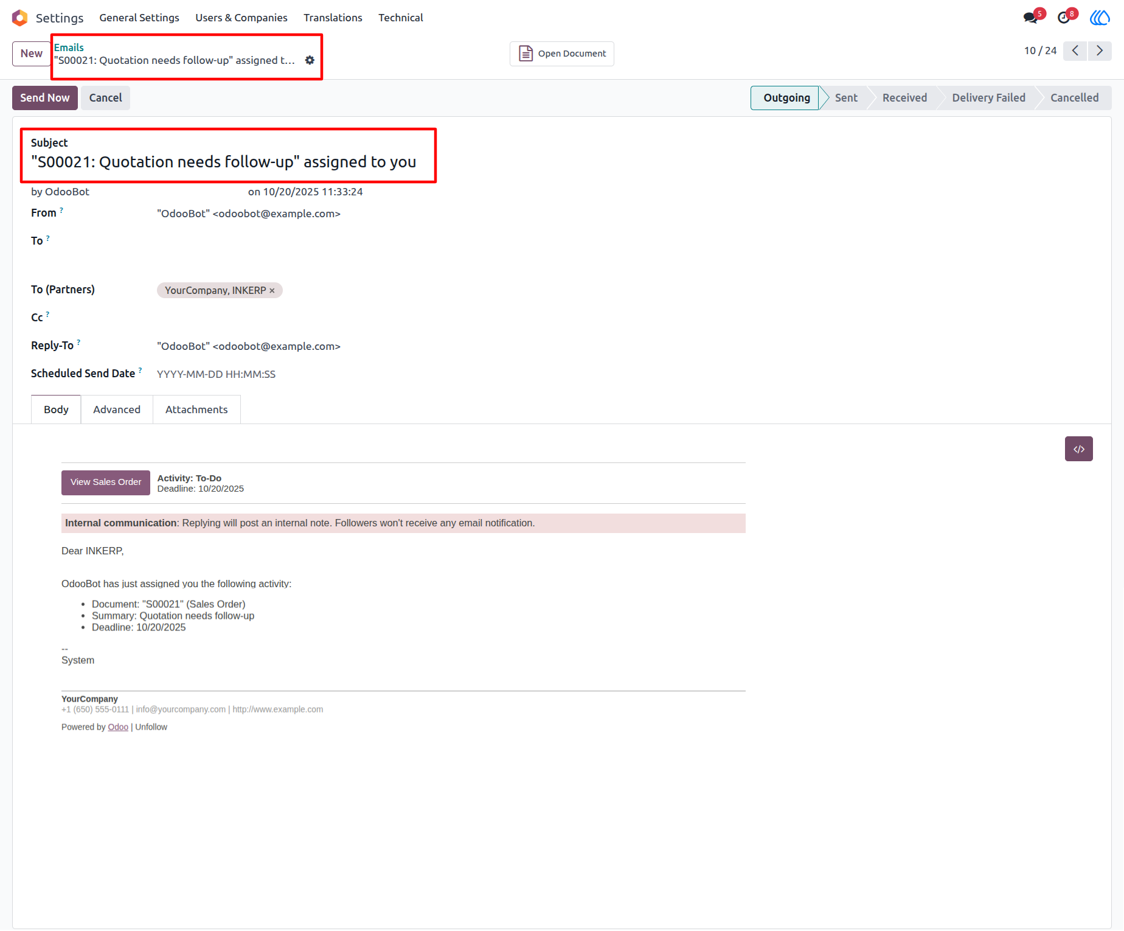The width and height of the screenshot is (1124, 931).
Task: Show help for Scheduled Send Date
Action: pyautogui.click(x=140, y=370)
